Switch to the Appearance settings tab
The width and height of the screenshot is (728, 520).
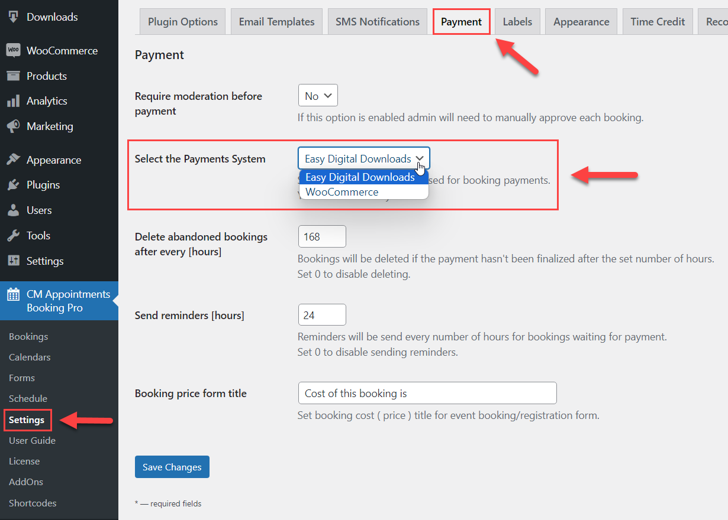click(x=581, y=22)
